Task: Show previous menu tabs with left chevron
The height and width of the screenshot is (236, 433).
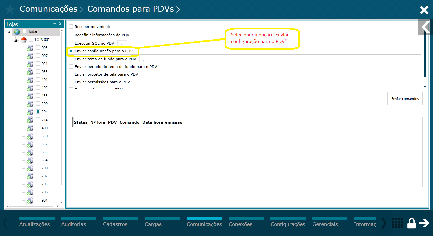Action: coord(5,223)
